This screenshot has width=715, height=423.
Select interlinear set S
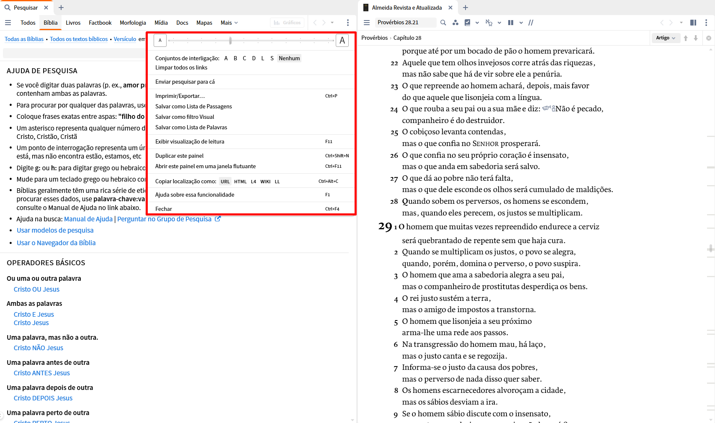pyautogui.click(x=272, y=58)
